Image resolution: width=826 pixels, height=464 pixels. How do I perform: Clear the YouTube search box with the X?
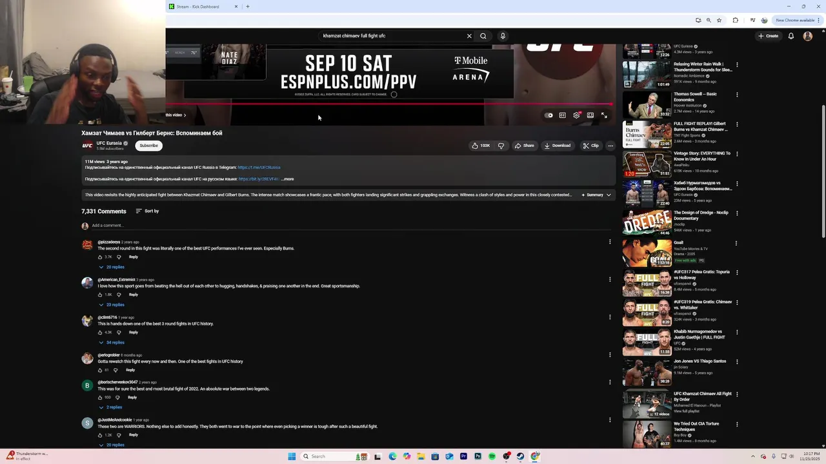coord(469,36)
